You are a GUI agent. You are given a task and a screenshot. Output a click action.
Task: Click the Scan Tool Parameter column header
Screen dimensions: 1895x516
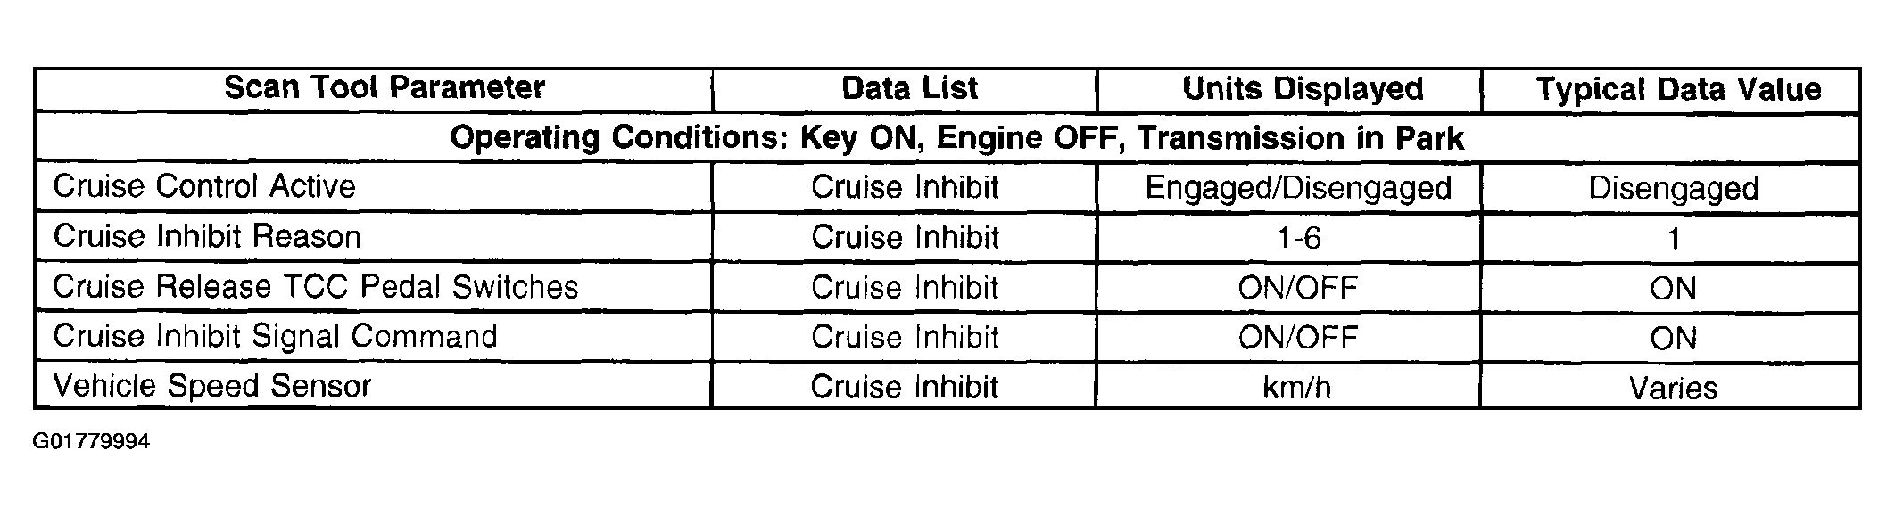pyautogui.click(x=385, y=88)
